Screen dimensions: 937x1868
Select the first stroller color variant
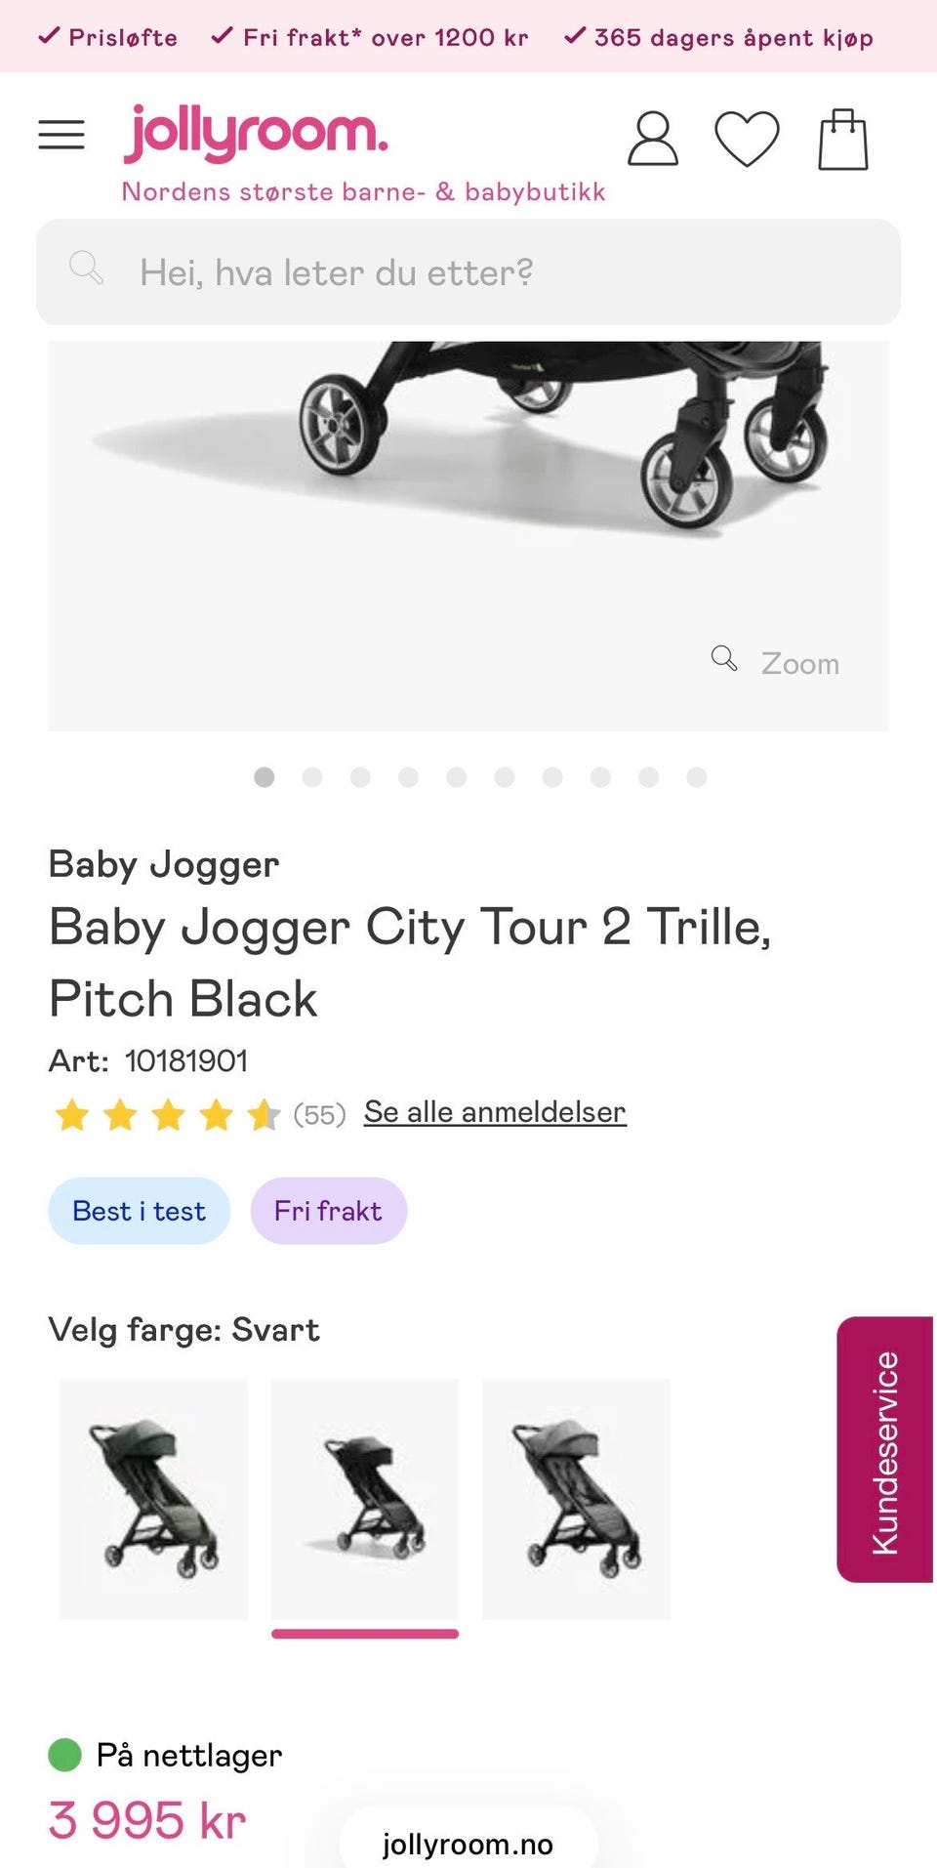click(x=153, y=1499)
